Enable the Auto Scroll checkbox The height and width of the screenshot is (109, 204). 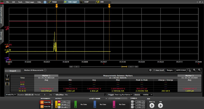coord(155,70)
